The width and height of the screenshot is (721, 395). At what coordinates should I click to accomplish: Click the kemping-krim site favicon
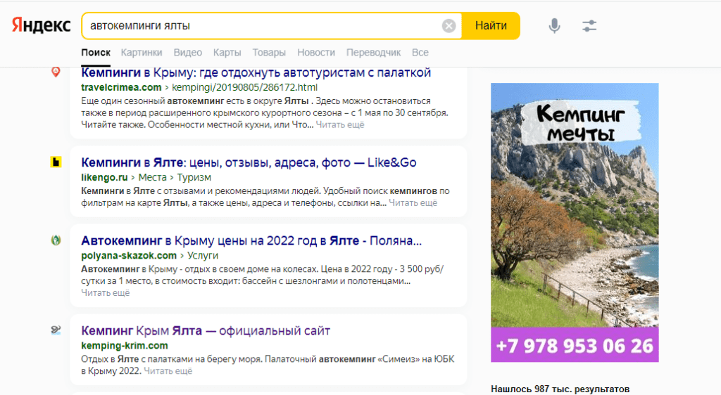coord(56,330)
